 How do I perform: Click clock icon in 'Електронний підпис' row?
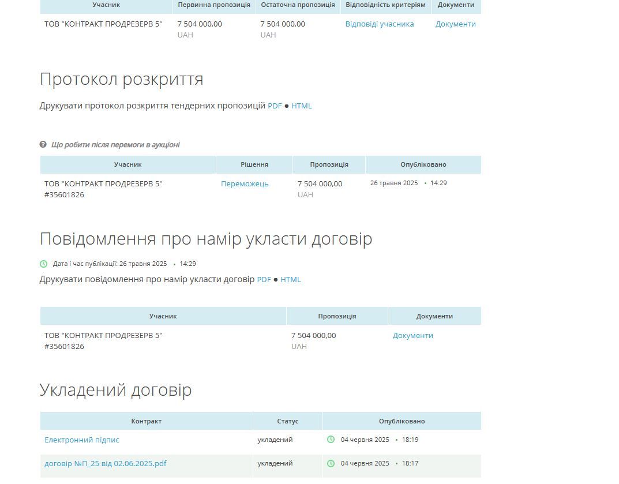coord(331,440)
